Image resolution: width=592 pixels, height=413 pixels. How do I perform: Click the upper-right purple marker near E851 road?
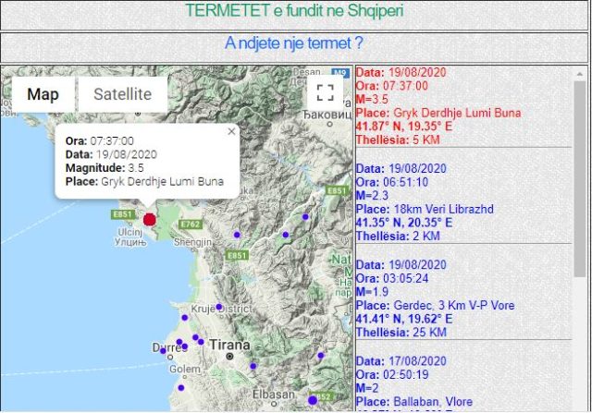point(305,216)
